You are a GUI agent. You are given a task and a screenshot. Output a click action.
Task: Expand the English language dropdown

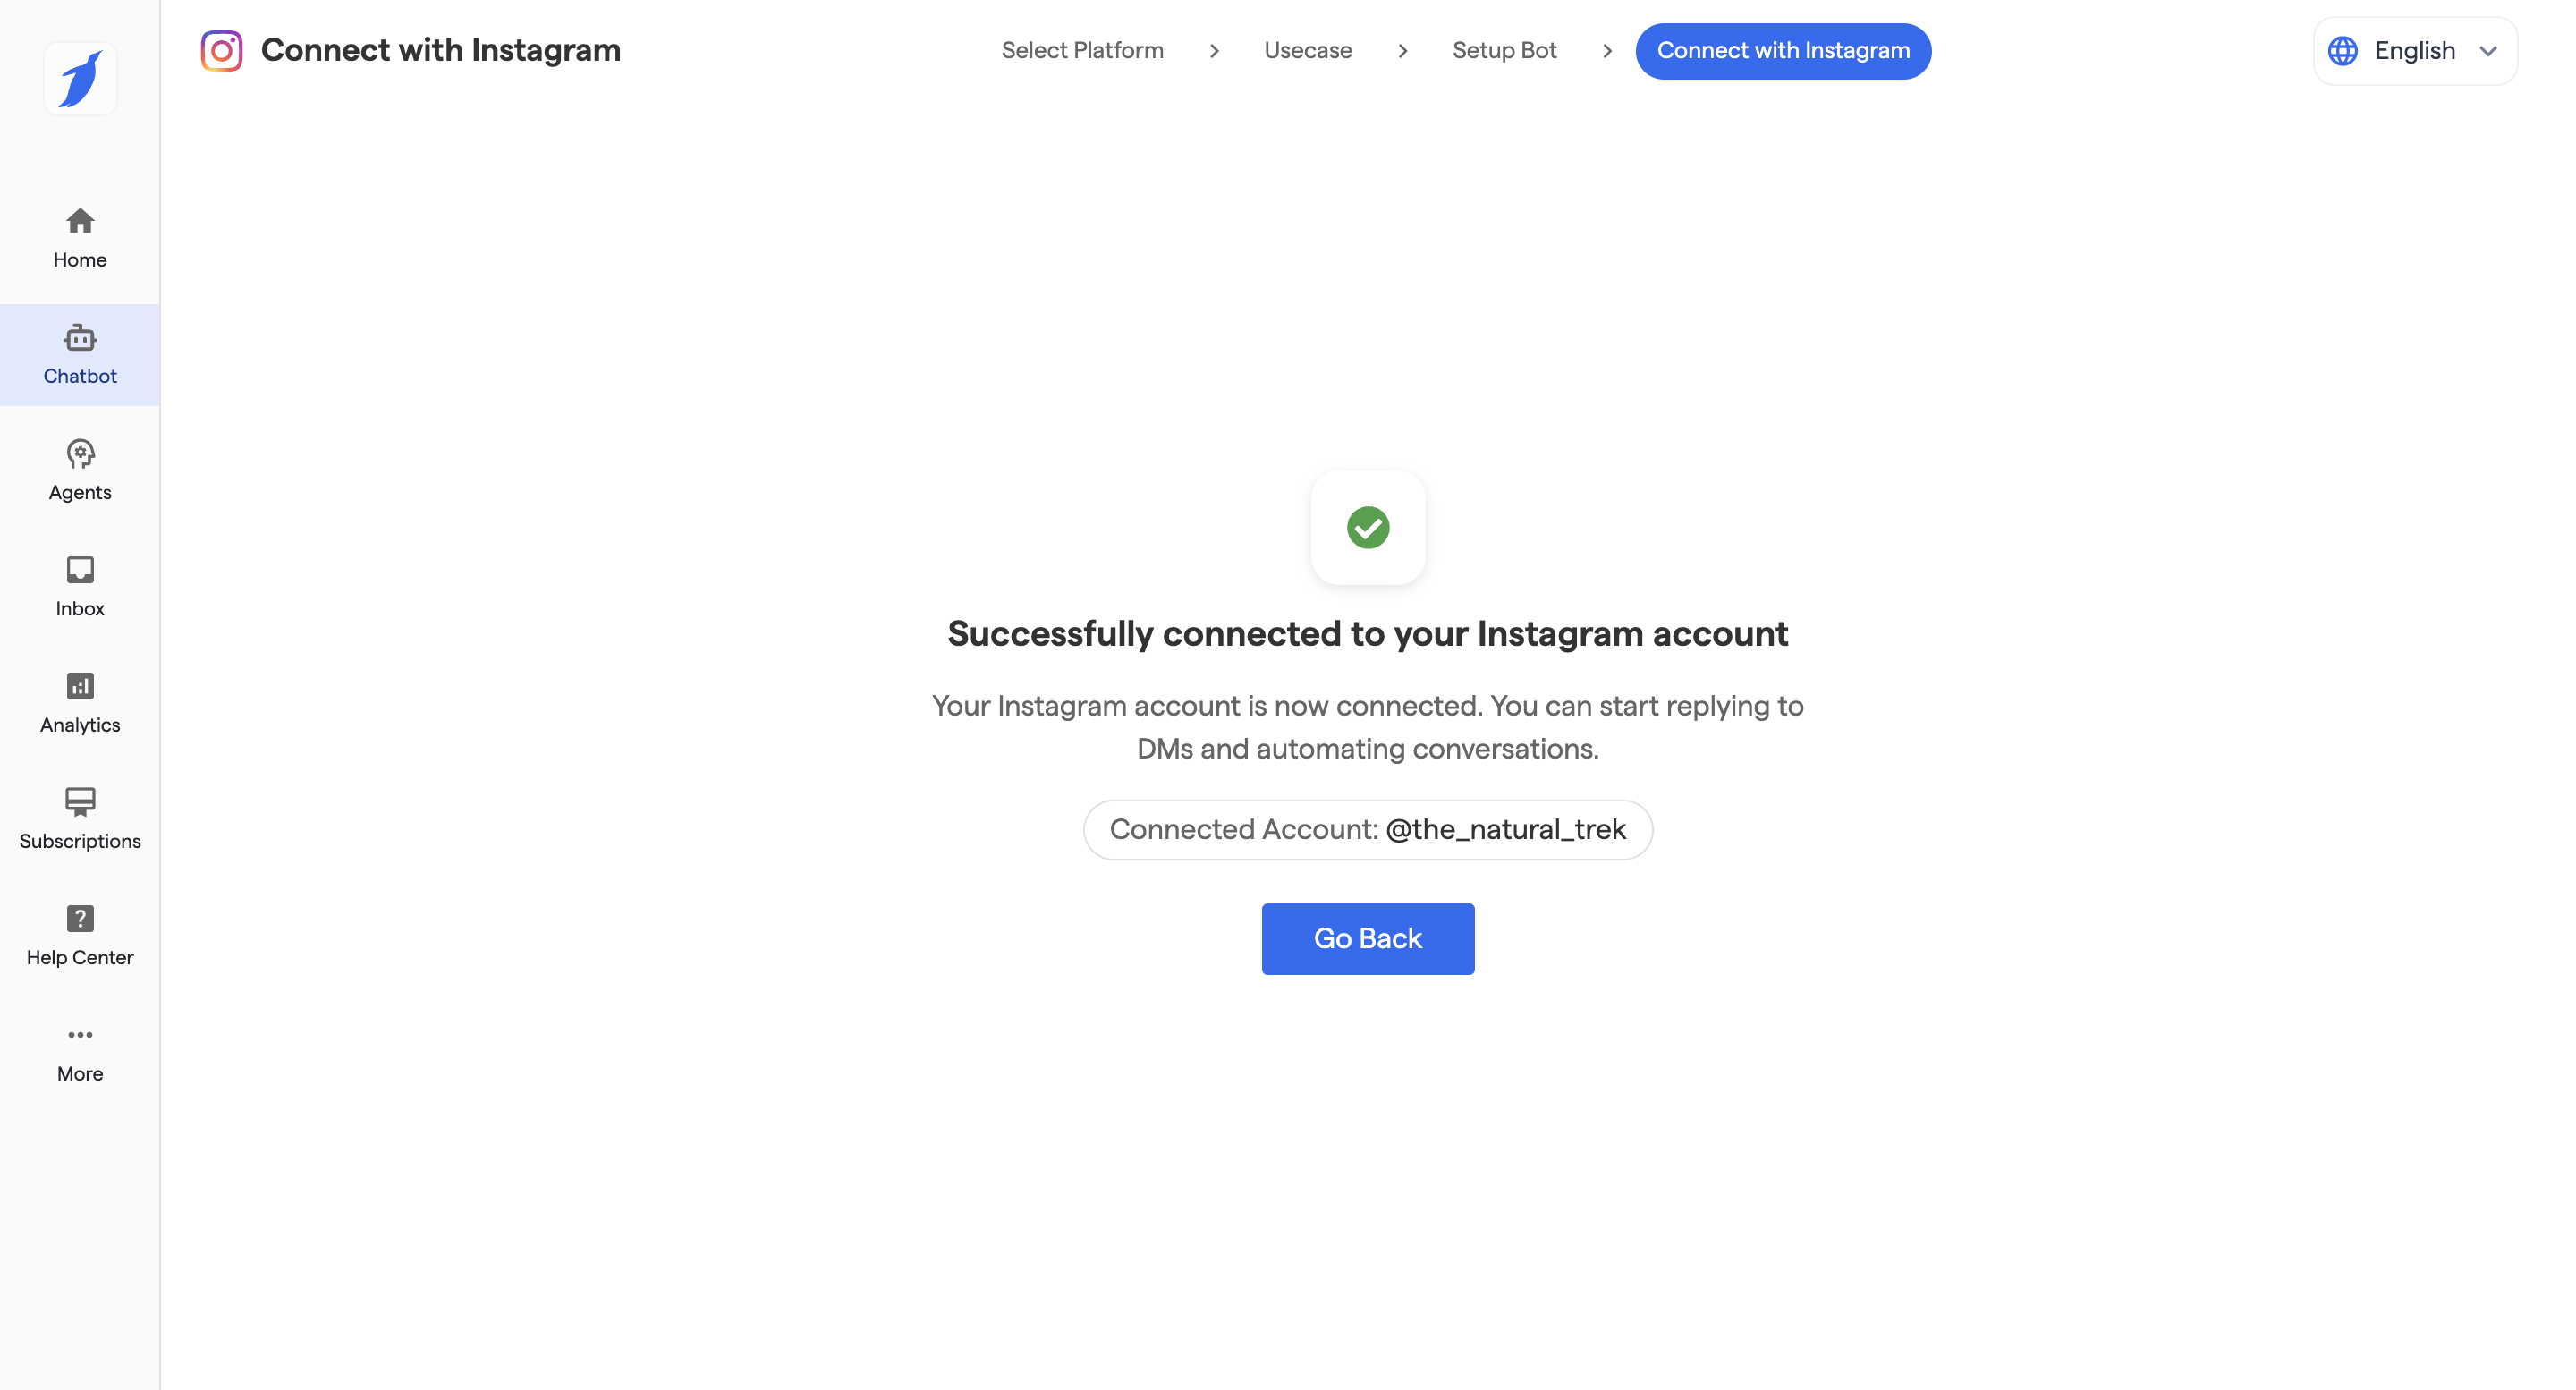[x=2414, y=51]
